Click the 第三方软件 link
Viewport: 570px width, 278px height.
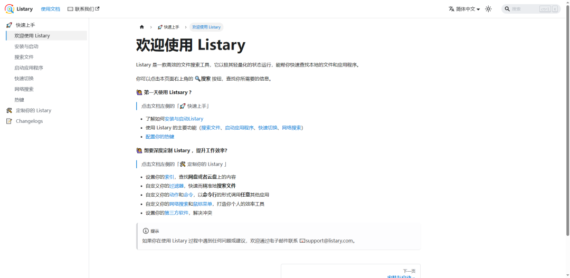[x=177, y=213]
